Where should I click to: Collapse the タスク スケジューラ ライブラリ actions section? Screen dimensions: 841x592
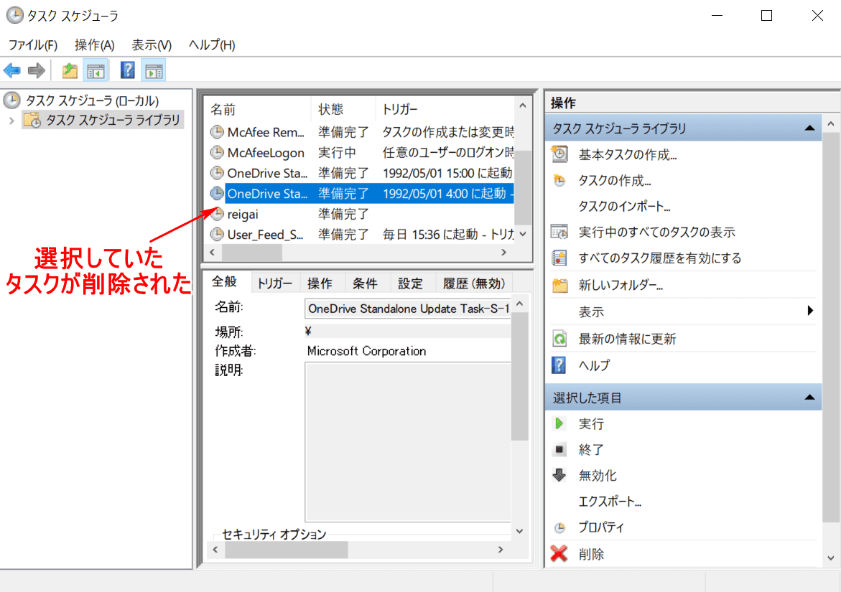coord(809,128)
